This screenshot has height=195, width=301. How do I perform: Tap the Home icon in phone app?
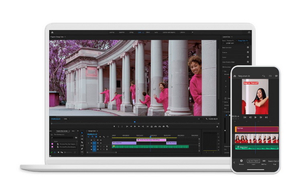235,76
